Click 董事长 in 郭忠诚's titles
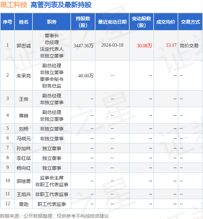 pos(52,35)
